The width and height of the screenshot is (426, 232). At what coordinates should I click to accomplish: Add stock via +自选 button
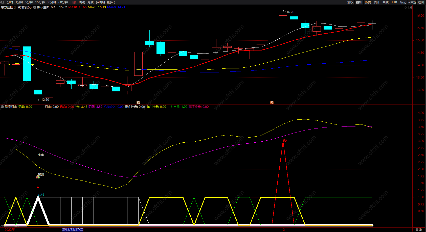[412, 2]
